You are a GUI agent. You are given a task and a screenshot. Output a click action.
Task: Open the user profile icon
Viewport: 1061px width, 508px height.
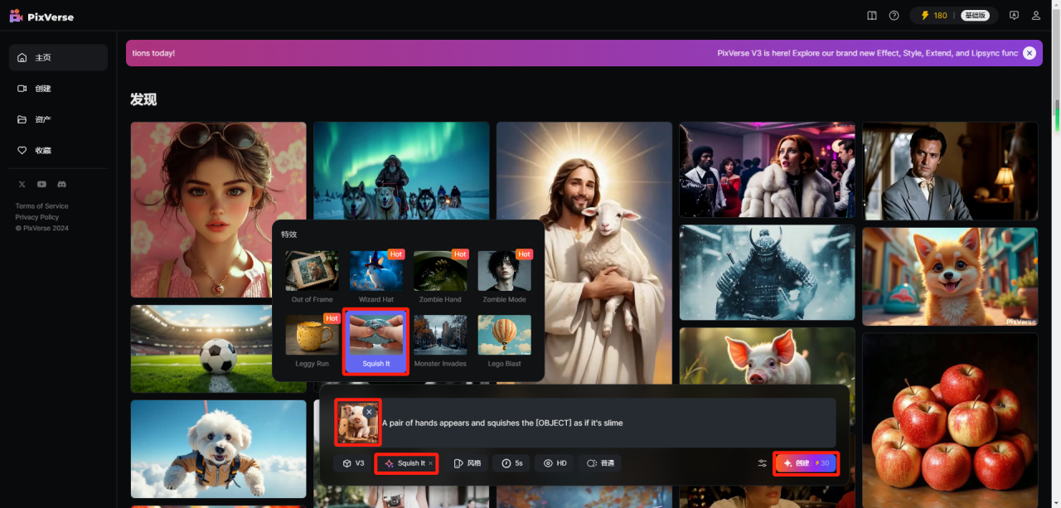click(x=1036, y=16)
